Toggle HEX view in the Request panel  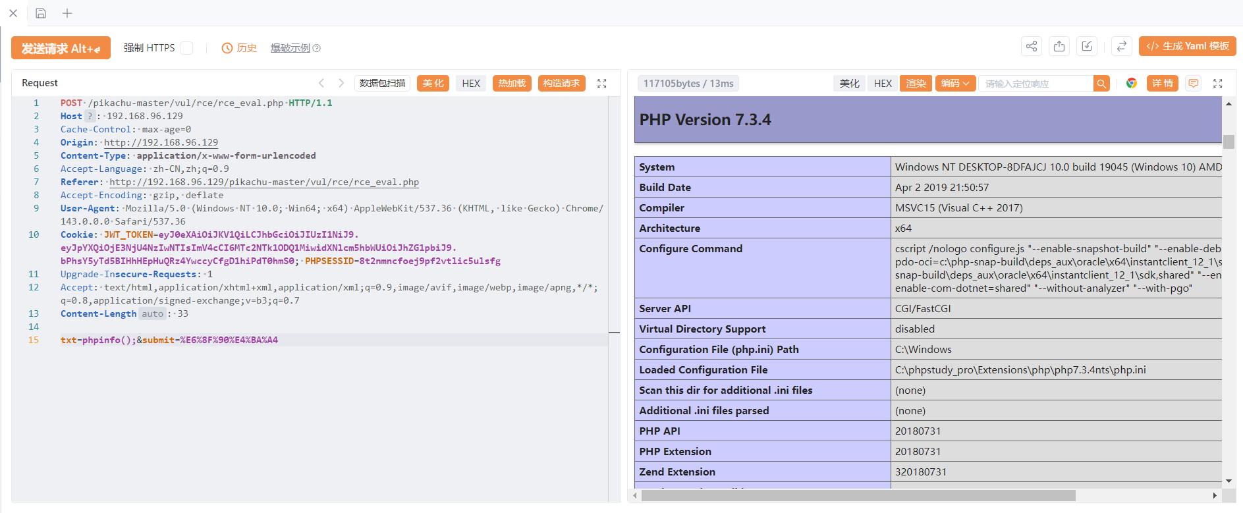coord(471,83)
